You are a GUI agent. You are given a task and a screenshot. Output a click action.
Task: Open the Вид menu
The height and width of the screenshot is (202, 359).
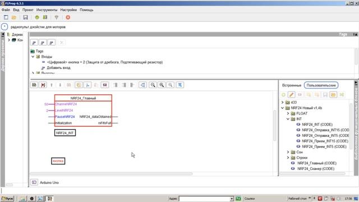click(16, 10)
